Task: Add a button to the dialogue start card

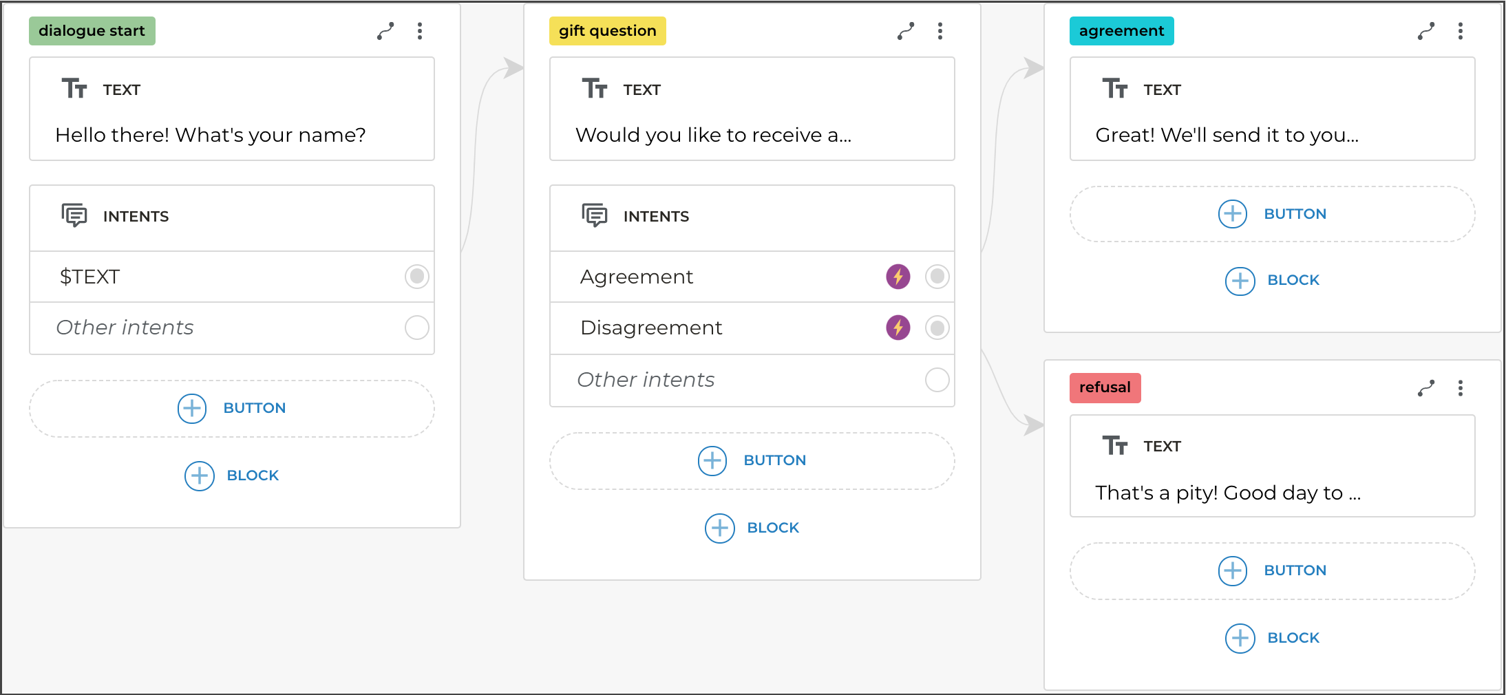Action: (232, 408)
